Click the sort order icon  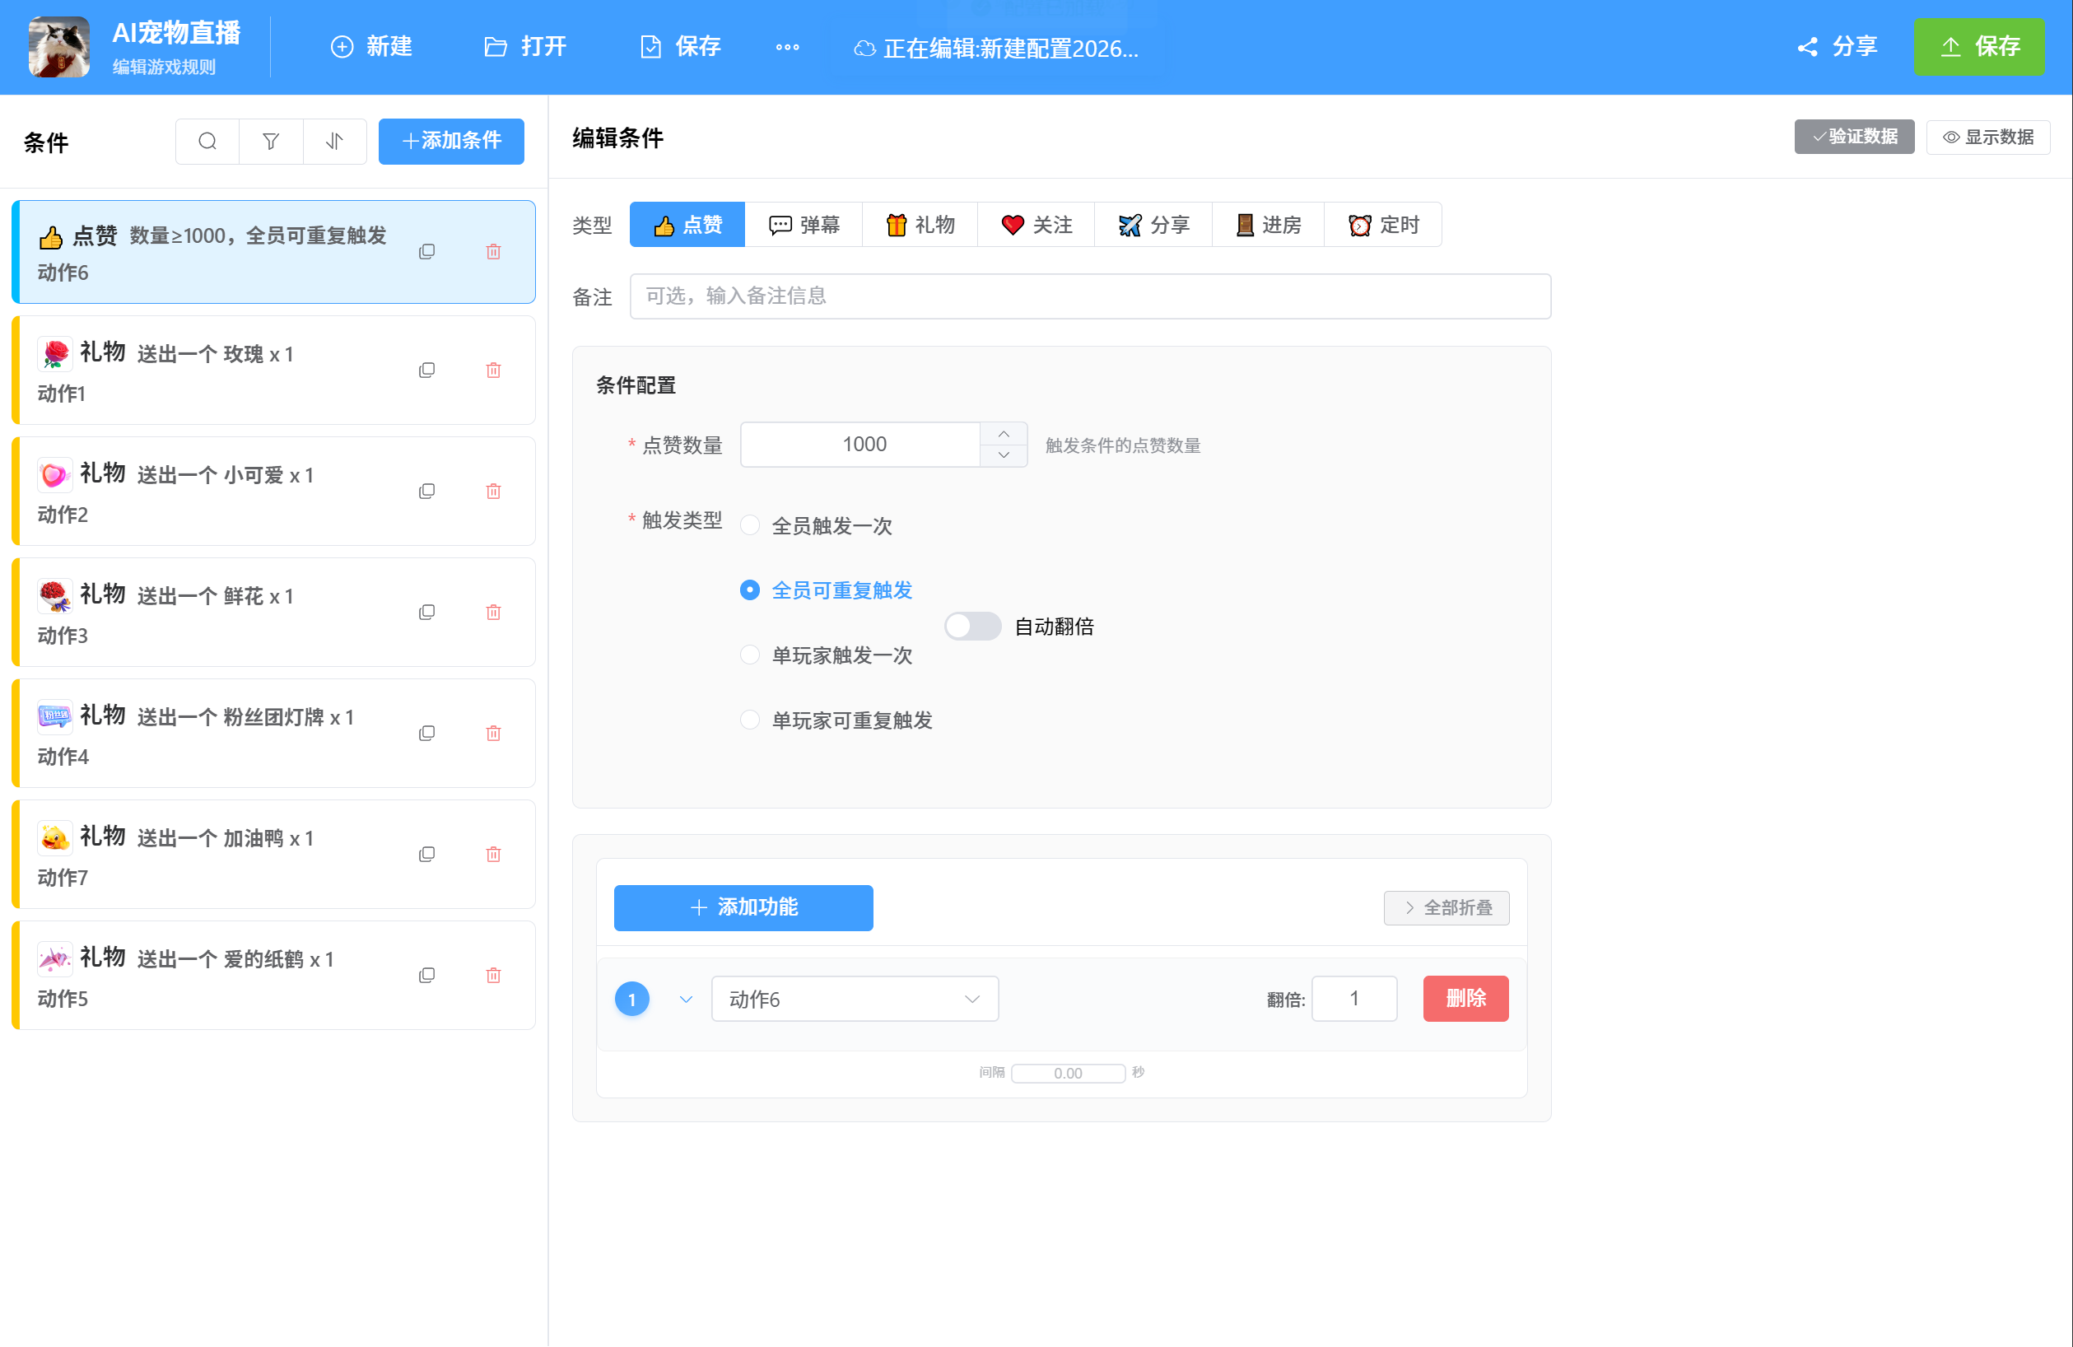click(x=334, y=141)
